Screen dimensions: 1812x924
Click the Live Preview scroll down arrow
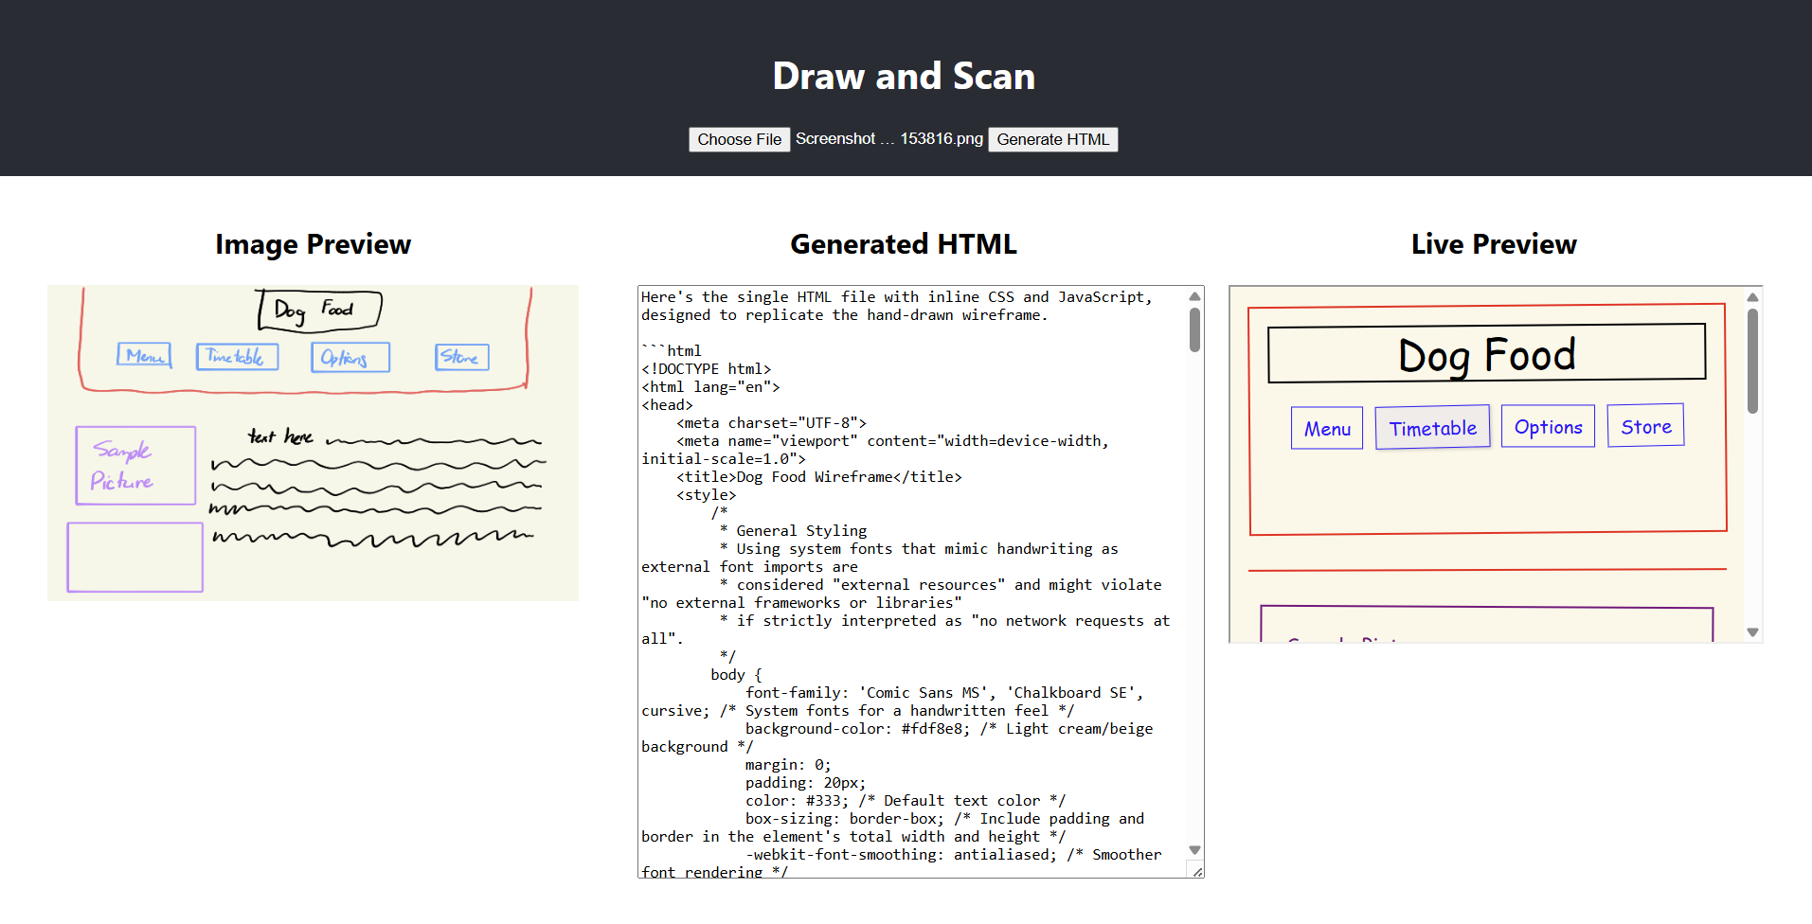click(1752, 632)
